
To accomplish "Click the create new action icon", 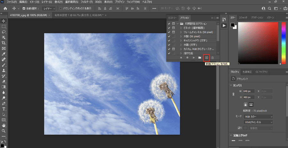I will point(206,58).
